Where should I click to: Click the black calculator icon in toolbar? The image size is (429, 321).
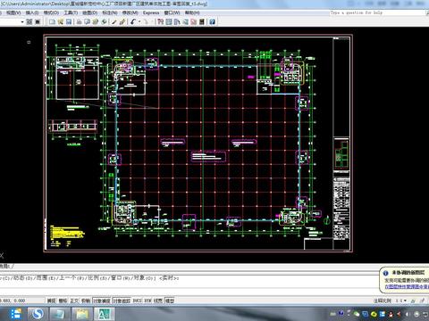point(202,21)
